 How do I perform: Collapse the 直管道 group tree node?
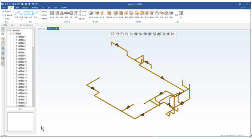coord(11,34)
